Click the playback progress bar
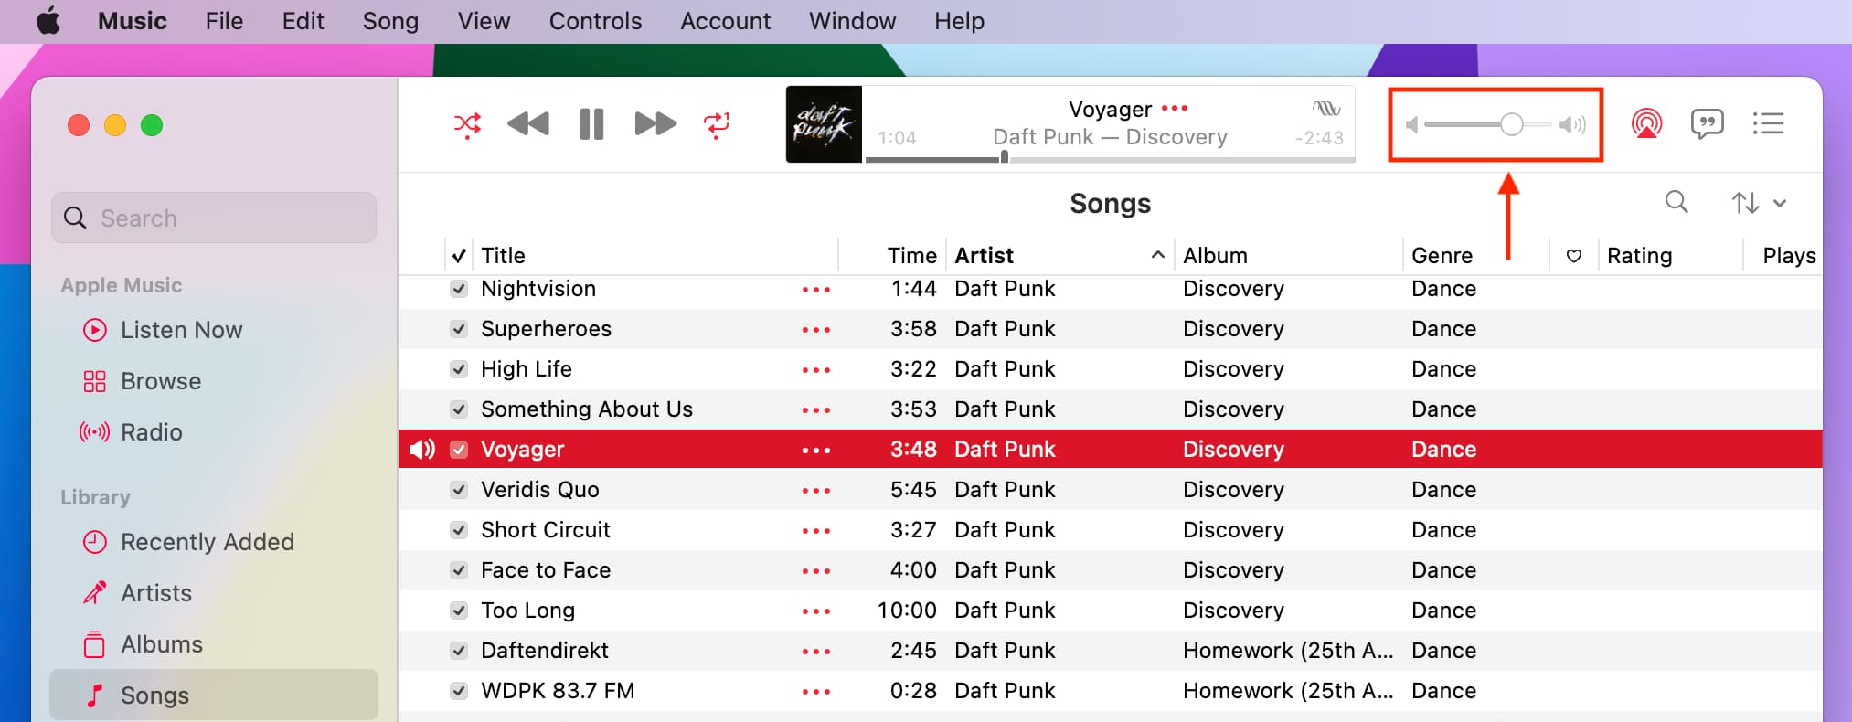Screen dimensions: 1852x722 (1110, 159)
